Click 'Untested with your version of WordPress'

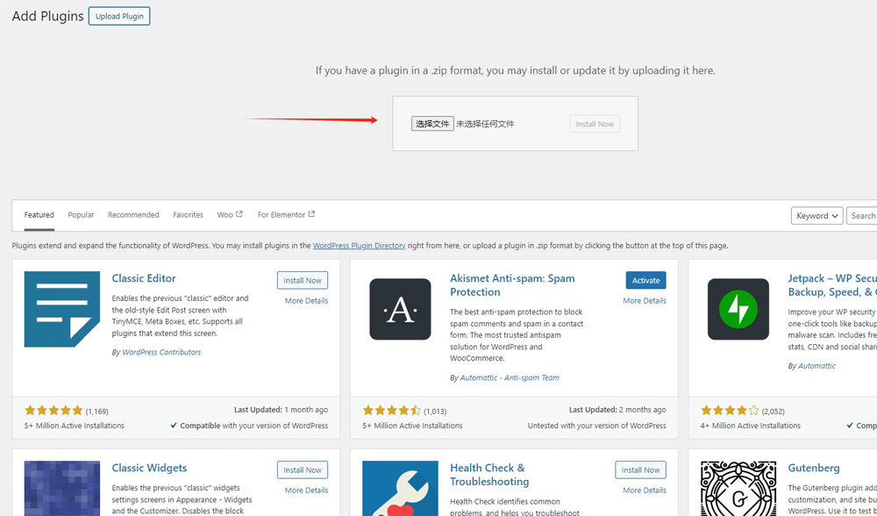(596, 426)
